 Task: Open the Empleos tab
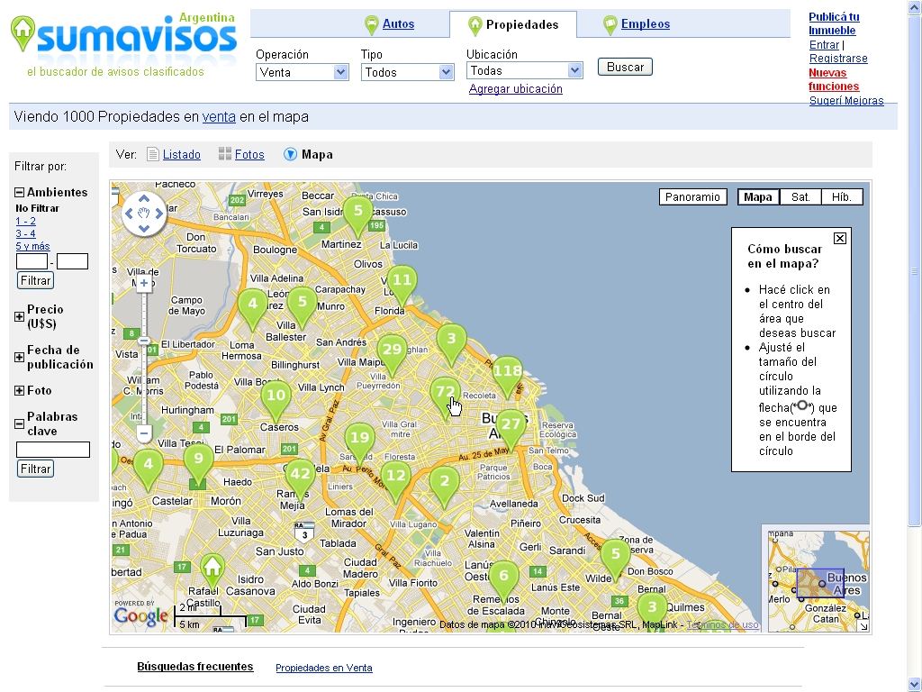click(x=645, y=24)
